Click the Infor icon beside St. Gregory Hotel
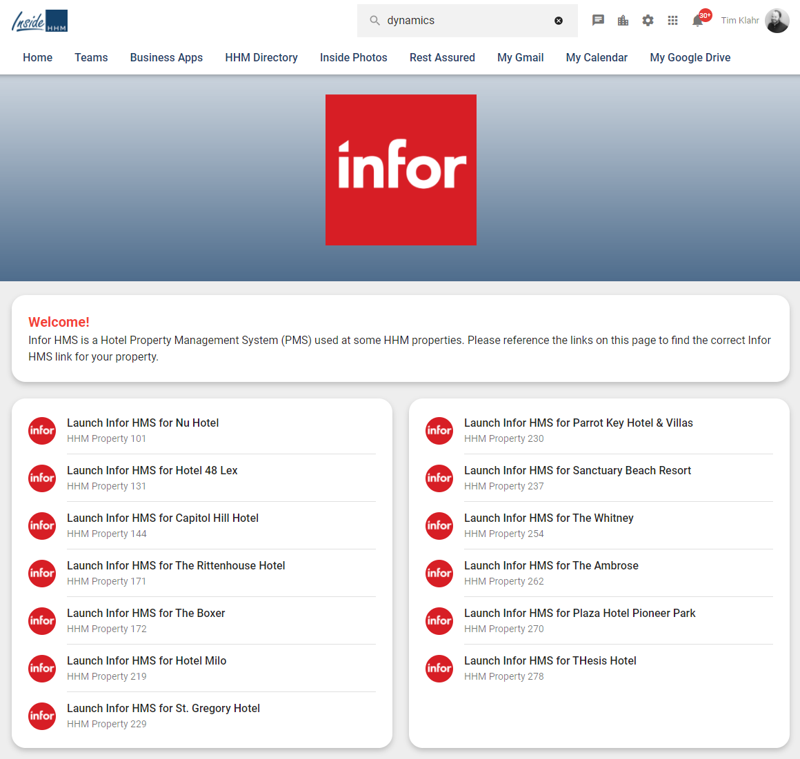 click(x=42, y=716)
